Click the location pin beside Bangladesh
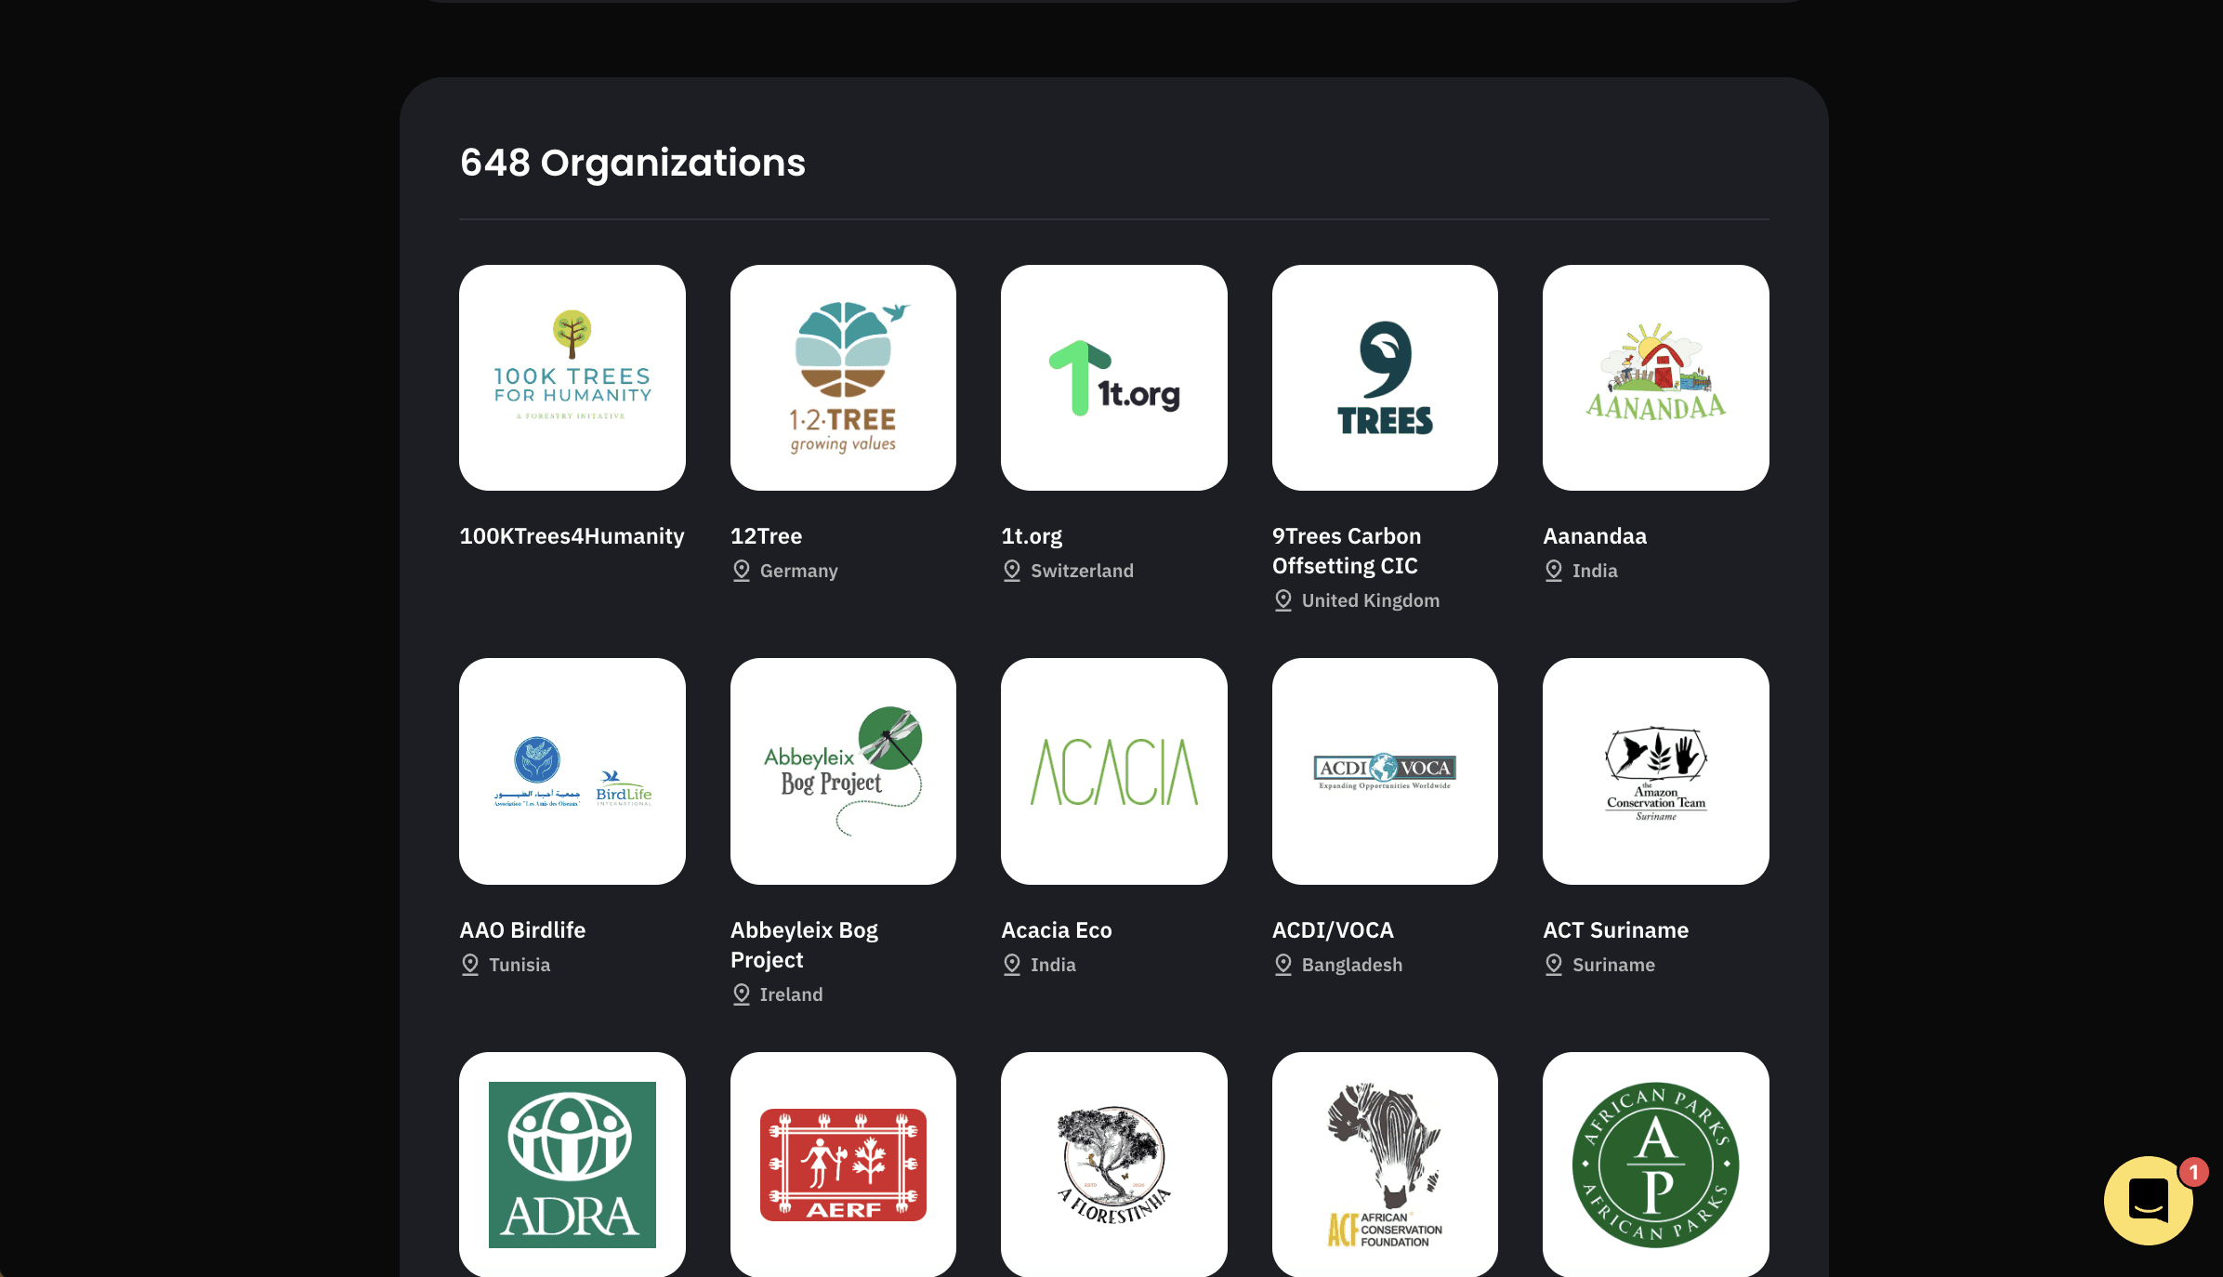Screen dimensions: 2223x1277 1283,965
